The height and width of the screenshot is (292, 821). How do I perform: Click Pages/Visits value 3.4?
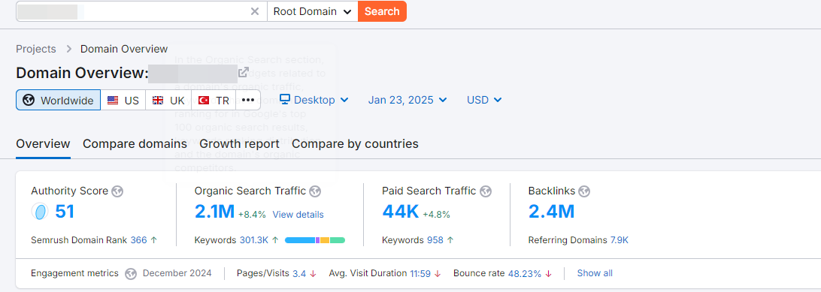(x=299, y=273)
